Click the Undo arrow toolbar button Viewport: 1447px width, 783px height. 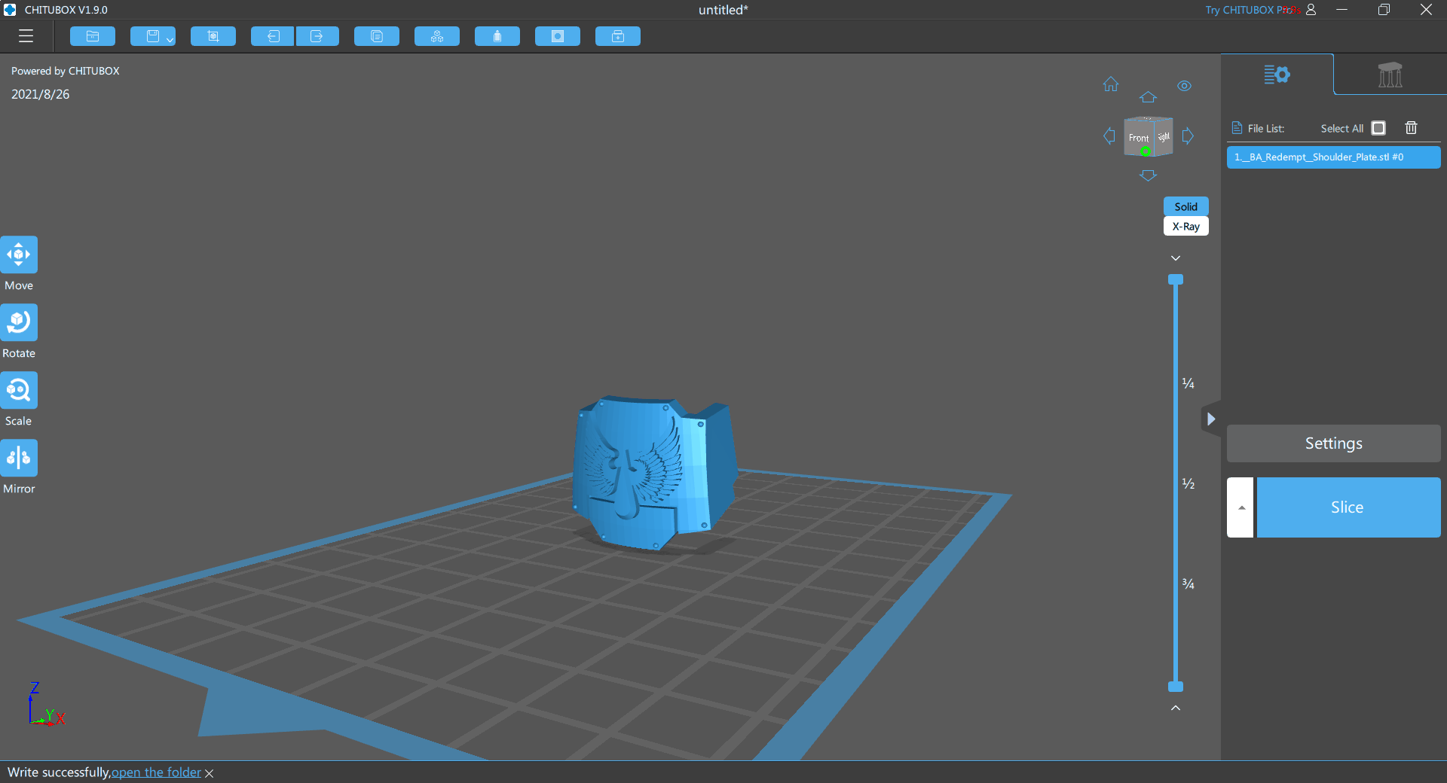(272, 36)
